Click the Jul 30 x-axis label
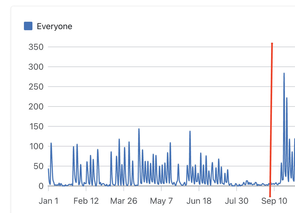This screenshot has width=295, height=213. pos(237,201)
